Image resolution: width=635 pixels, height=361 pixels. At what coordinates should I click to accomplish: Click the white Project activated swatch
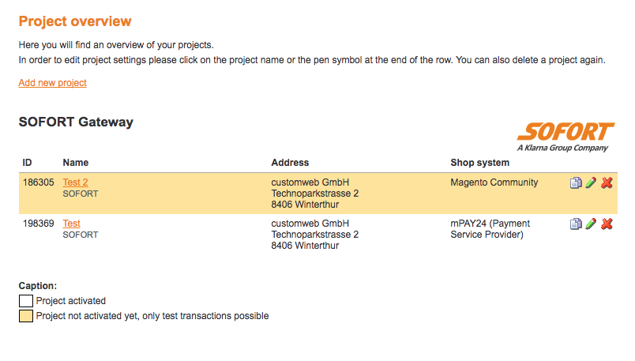click(x=26, y=301)
